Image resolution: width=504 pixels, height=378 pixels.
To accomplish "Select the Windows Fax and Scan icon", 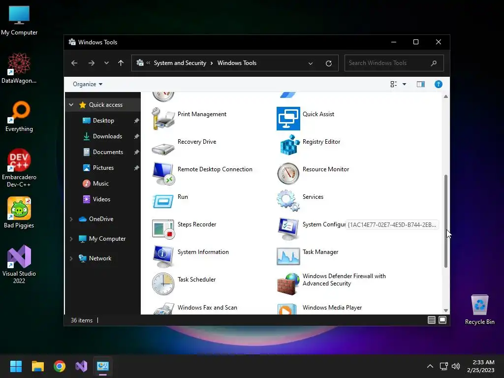I will point(163,309).
